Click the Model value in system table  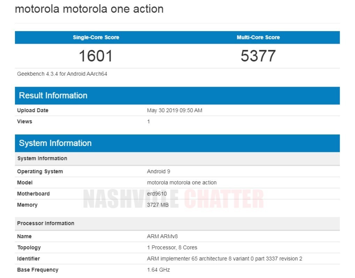182,183
